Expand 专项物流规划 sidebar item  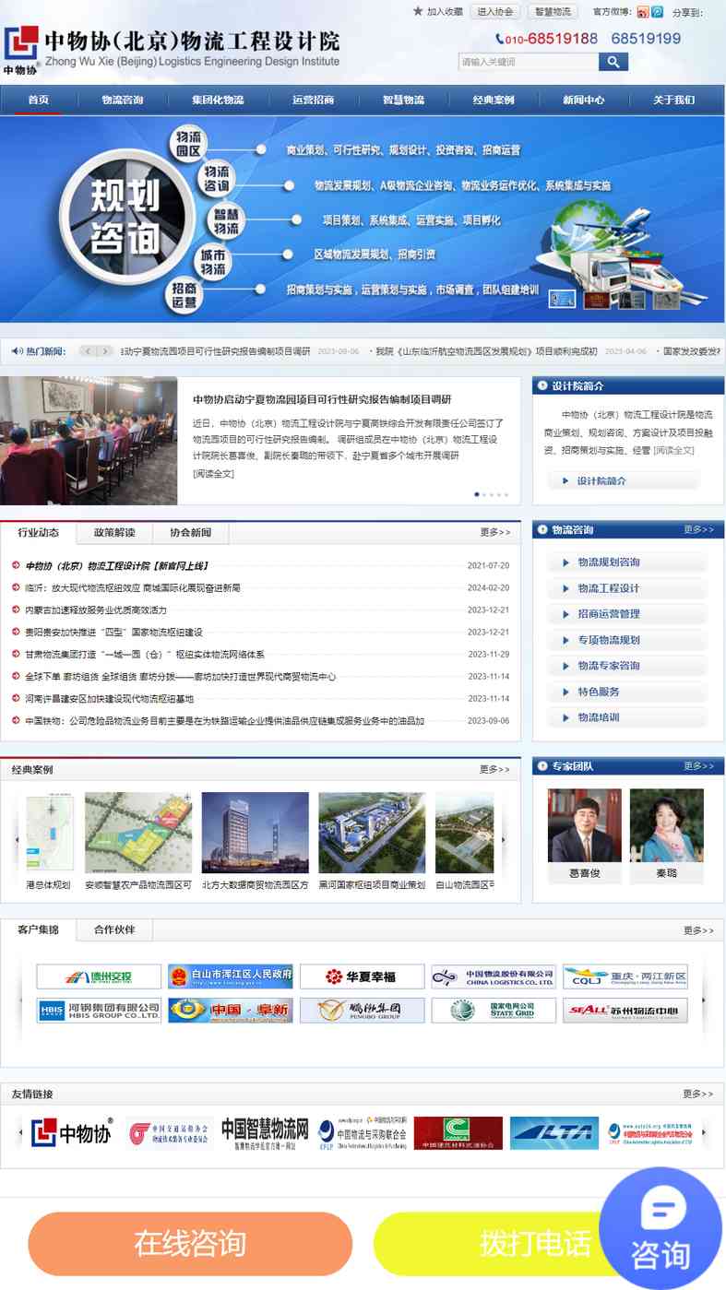click(x=628, y=640)
